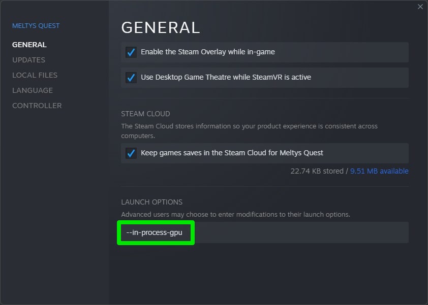Click the 'Keep games saves in the Steam Cloud' label

(x=232, y=153)
